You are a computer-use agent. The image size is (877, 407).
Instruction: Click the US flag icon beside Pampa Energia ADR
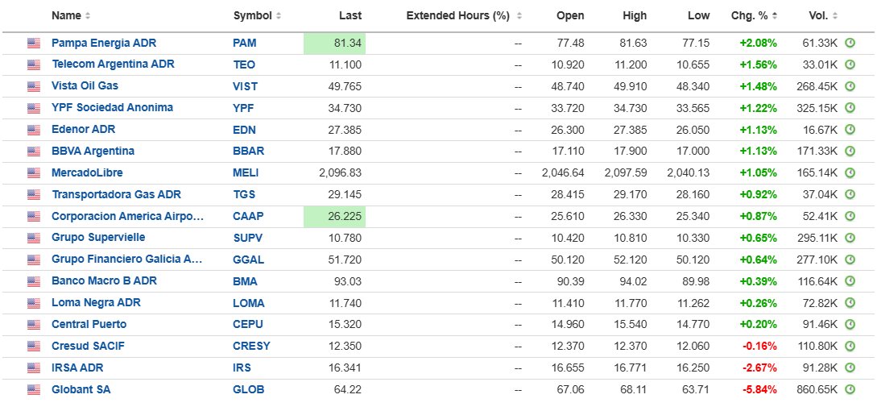[x=34, y=43]
